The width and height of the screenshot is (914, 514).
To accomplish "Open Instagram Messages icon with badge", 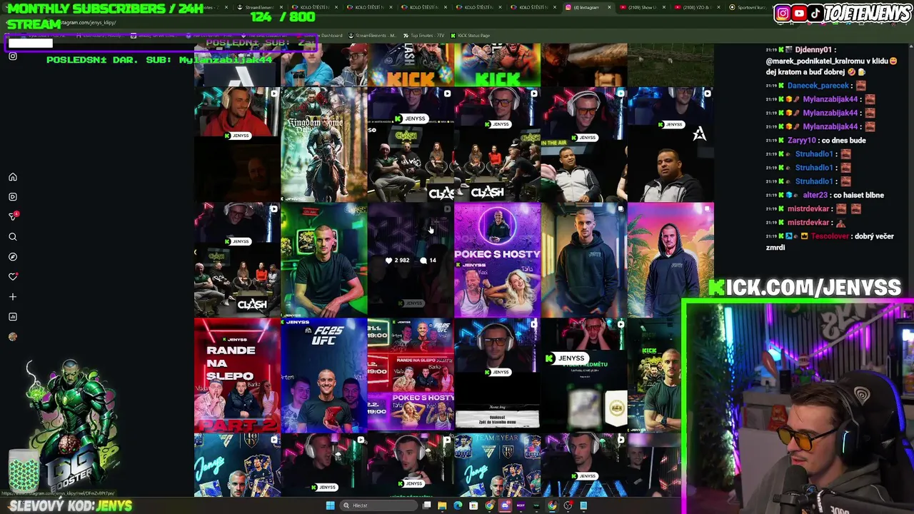I will pyautogui.click(x=13, y=216).
